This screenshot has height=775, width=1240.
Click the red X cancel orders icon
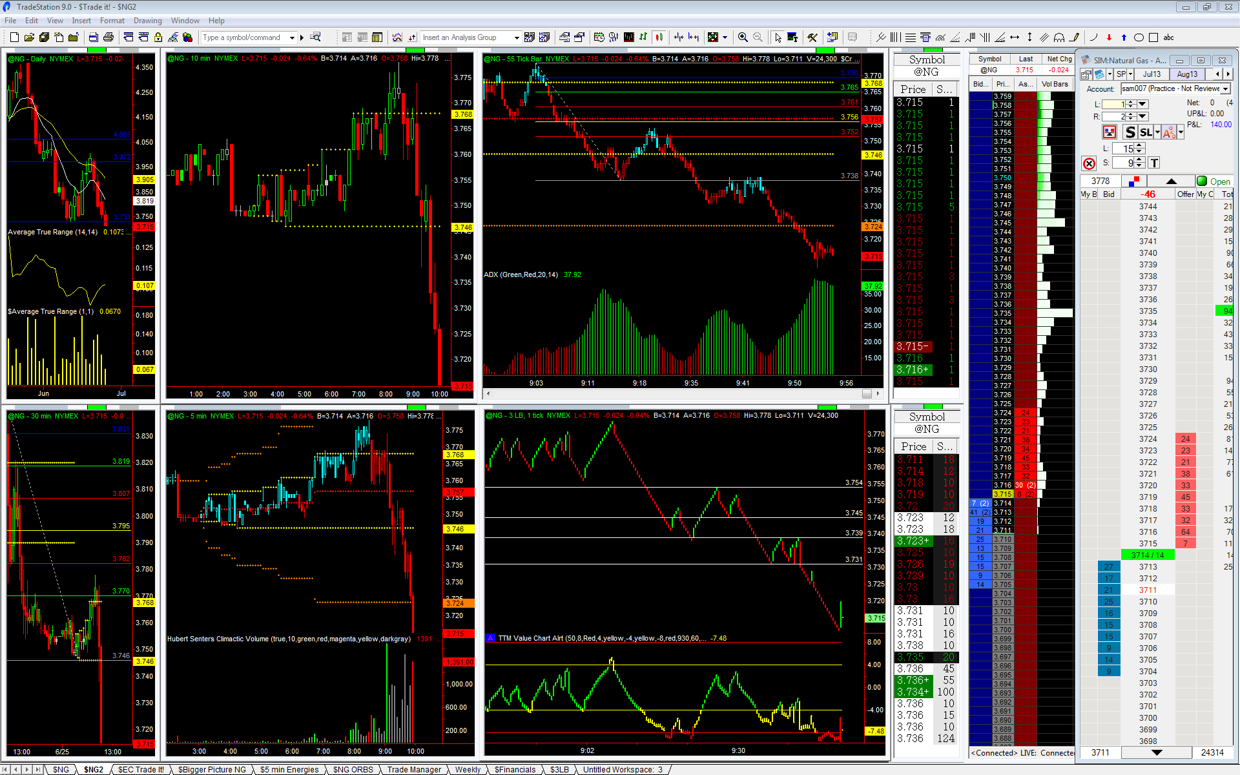[1089, 164]
